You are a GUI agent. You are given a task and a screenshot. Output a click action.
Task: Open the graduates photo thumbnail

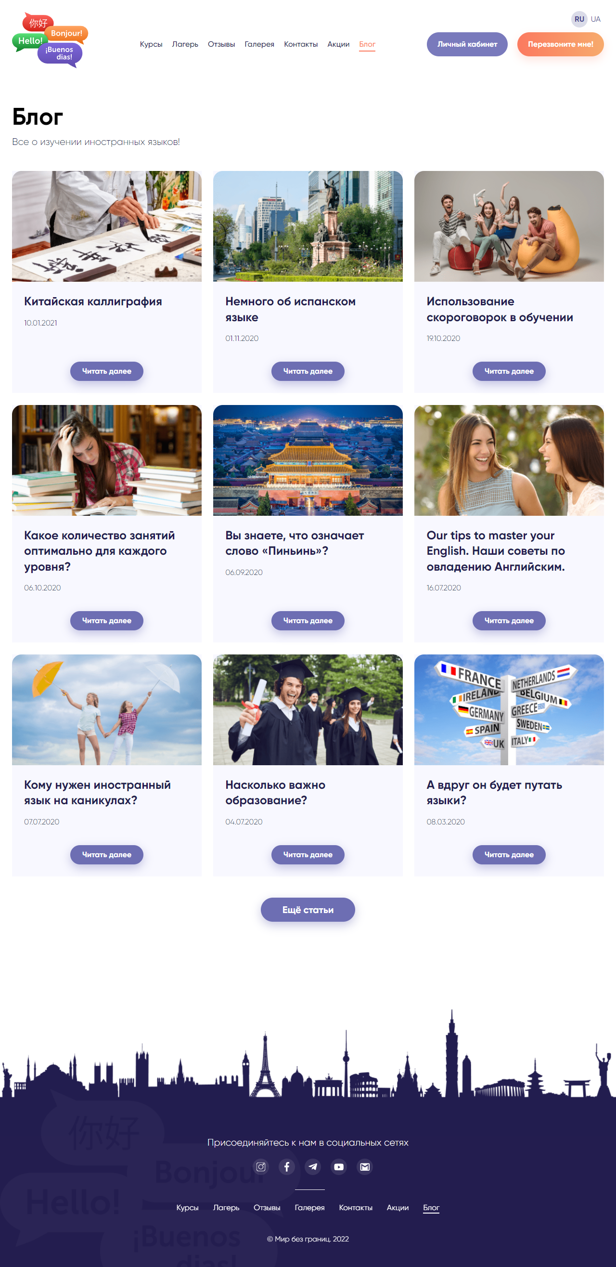308,710
